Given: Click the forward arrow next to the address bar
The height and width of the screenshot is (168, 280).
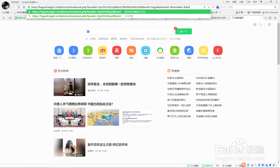Looking at the screenshot, I should 213,7.
